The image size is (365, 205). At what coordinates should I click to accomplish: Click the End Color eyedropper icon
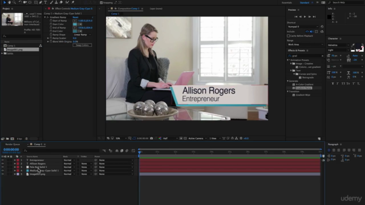tap(80, 31)
